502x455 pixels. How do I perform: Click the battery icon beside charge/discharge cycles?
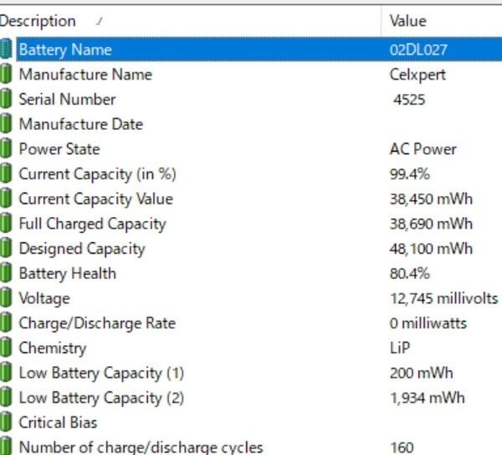pyautogui.click(x=6, y=447)
